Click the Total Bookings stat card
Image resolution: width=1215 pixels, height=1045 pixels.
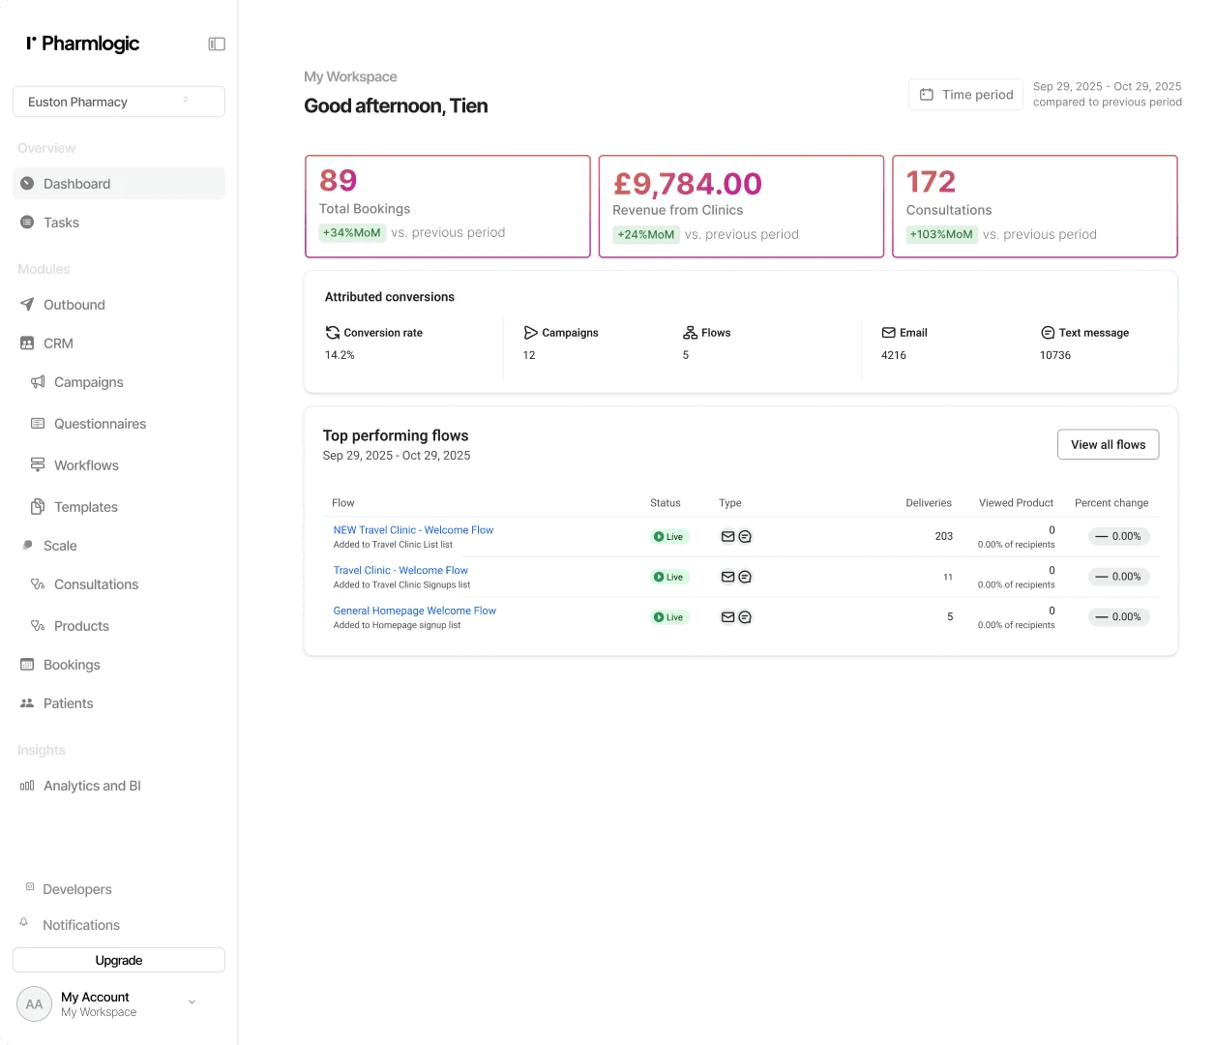(x=448, y=206)
